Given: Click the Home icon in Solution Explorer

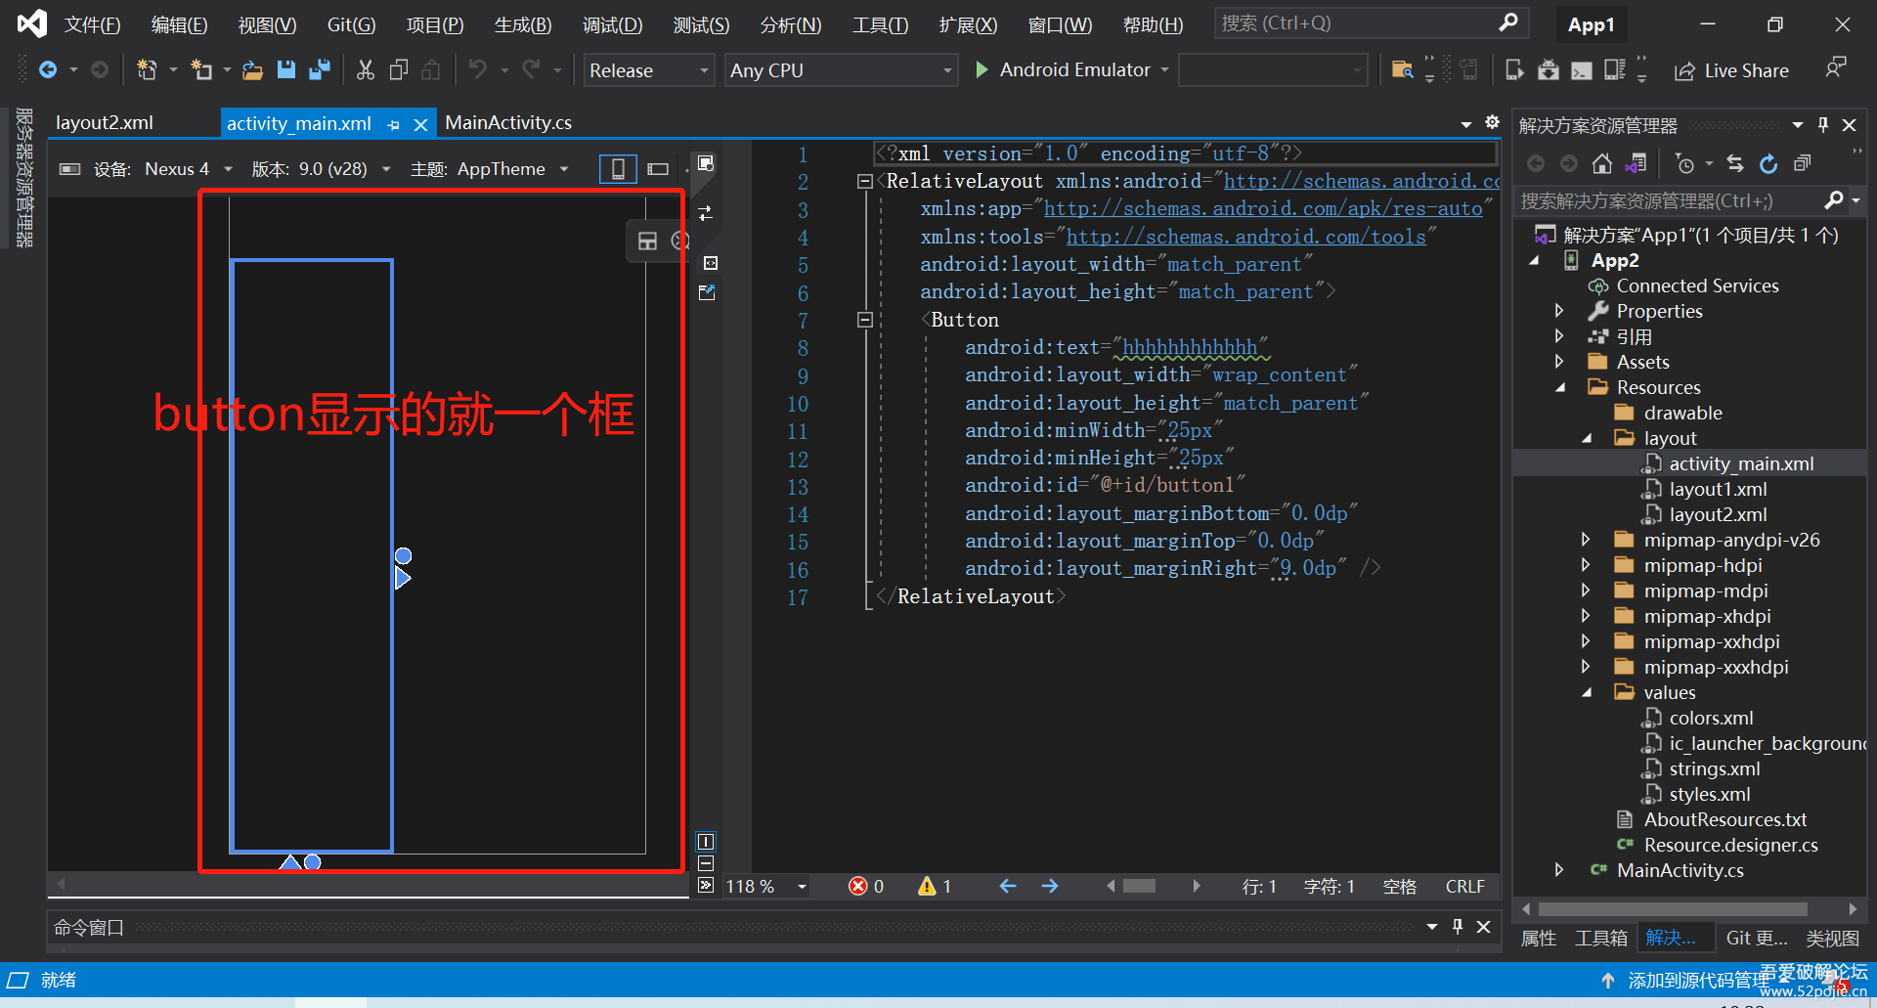Looking at the screenshot, I should click(x=1602, y=163).
